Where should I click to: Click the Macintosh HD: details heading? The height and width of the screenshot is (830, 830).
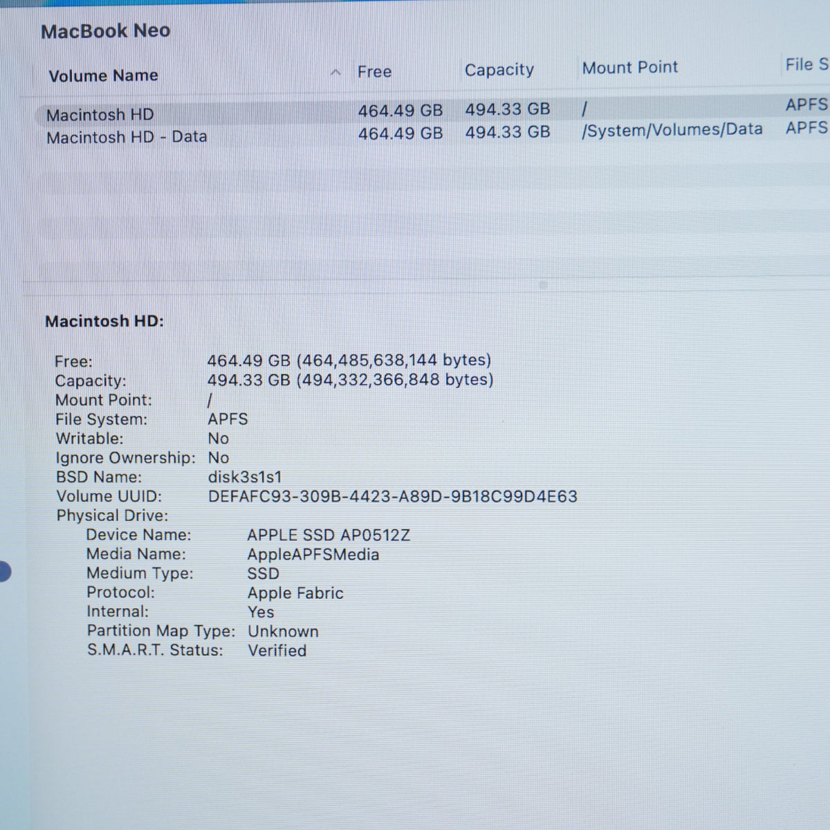coord(104,321)
